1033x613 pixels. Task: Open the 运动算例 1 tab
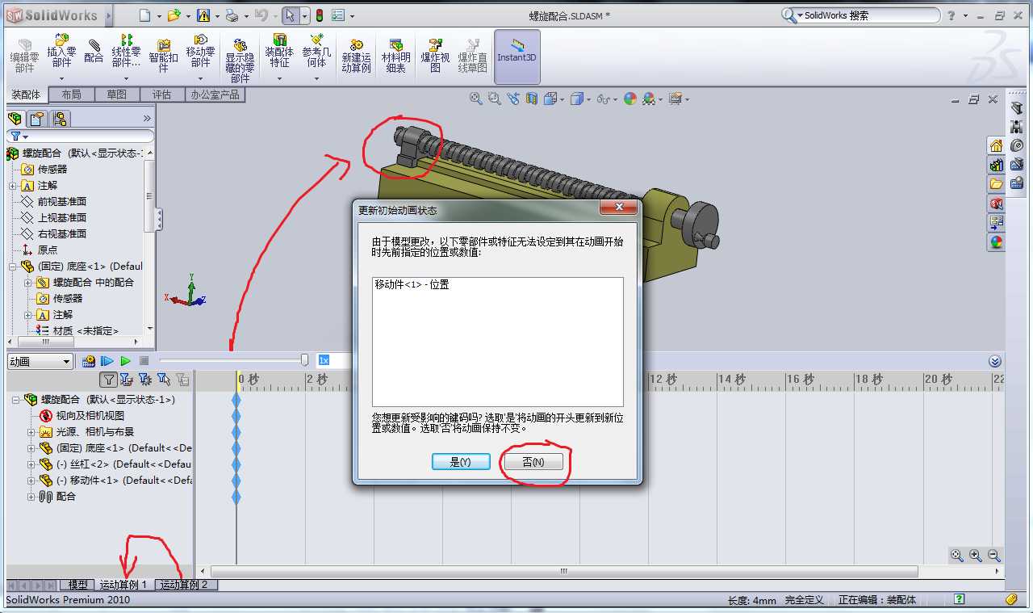pos(123,585)
